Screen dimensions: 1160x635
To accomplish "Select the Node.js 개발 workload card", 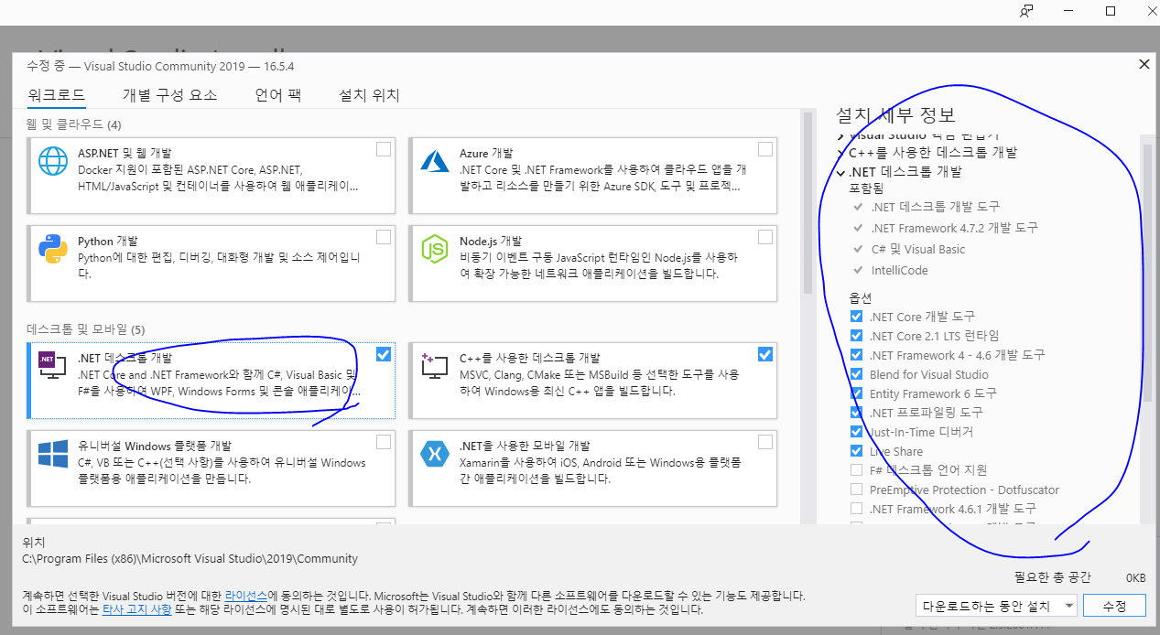I will pos(592,264).
